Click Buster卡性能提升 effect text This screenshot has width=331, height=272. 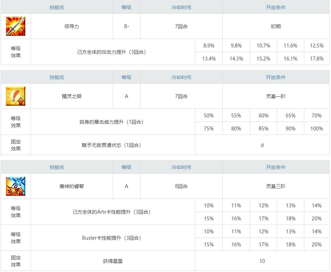tap(111, 238)
